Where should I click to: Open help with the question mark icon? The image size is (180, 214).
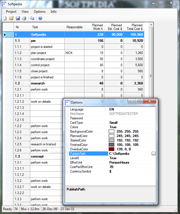tap(40, 18)
